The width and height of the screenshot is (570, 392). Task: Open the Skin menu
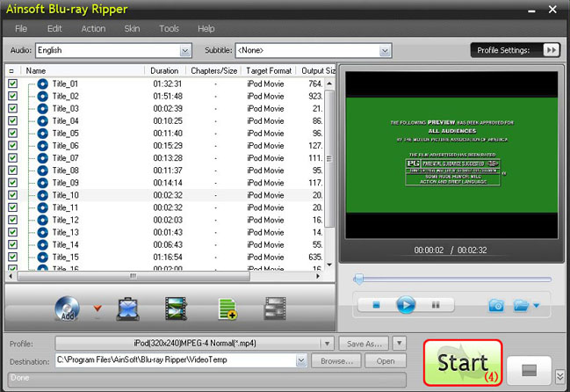click(132, 29)
